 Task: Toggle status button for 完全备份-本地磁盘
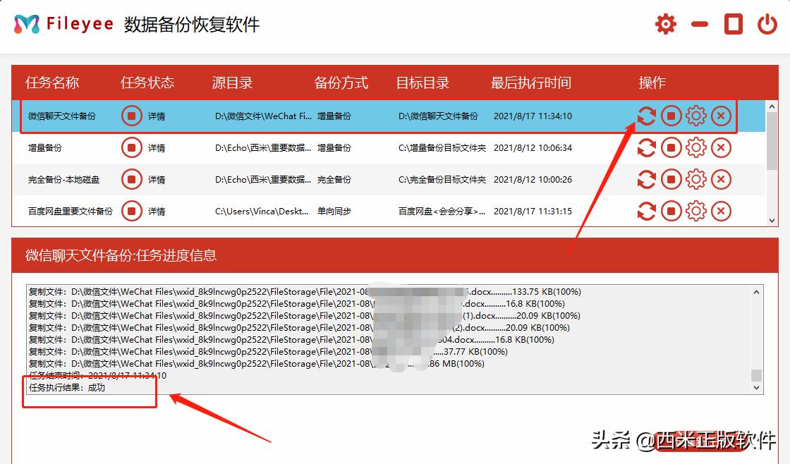131,179
